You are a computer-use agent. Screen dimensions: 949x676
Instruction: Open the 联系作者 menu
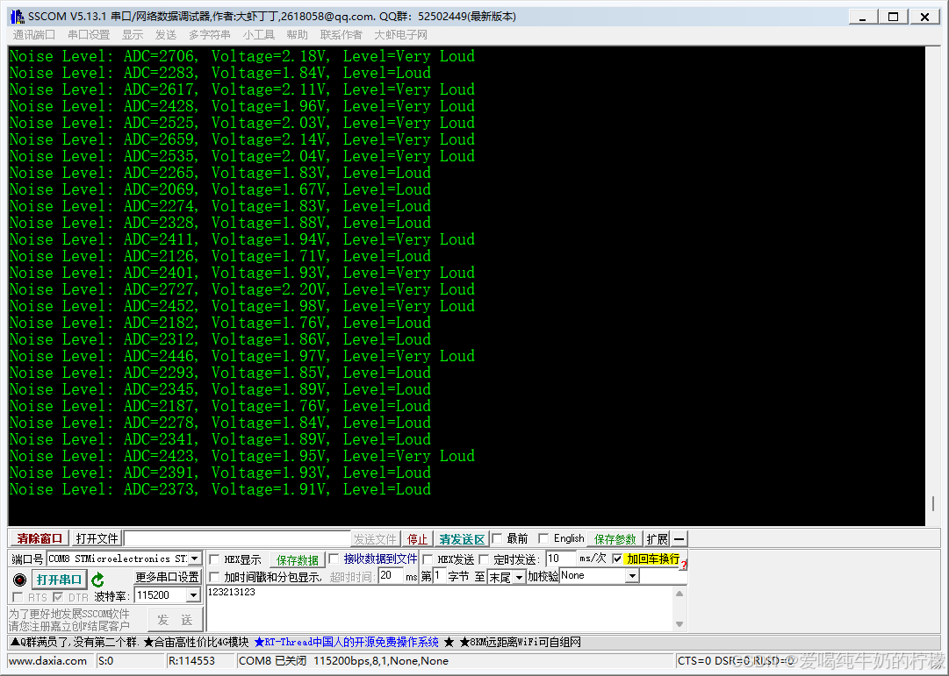pos(341,35)
